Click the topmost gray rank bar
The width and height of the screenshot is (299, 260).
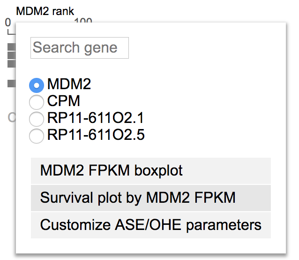pyautogui.click(x=12, y=47)
